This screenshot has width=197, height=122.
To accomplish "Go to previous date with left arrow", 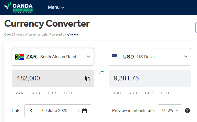I will 31,111.
